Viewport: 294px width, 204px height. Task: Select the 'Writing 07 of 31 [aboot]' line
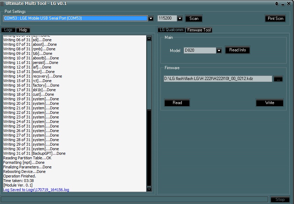point(30,45)
